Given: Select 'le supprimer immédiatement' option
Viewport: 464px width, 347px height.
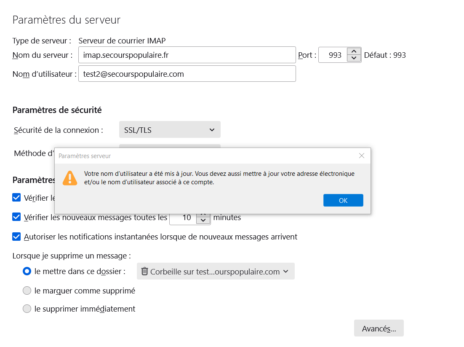Looking at the screenshot, I should point(27,309).
